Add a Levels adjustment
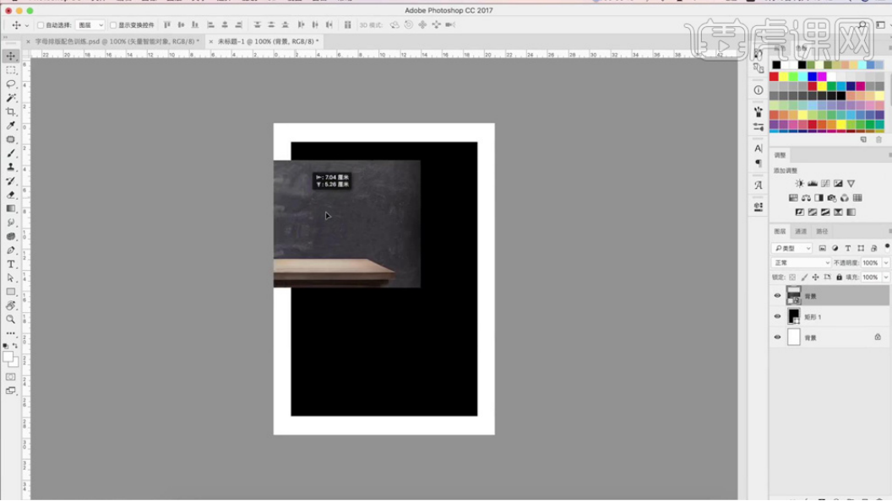Image resolution: width=892 pixels, height=501 pixels. click(813, 184)
